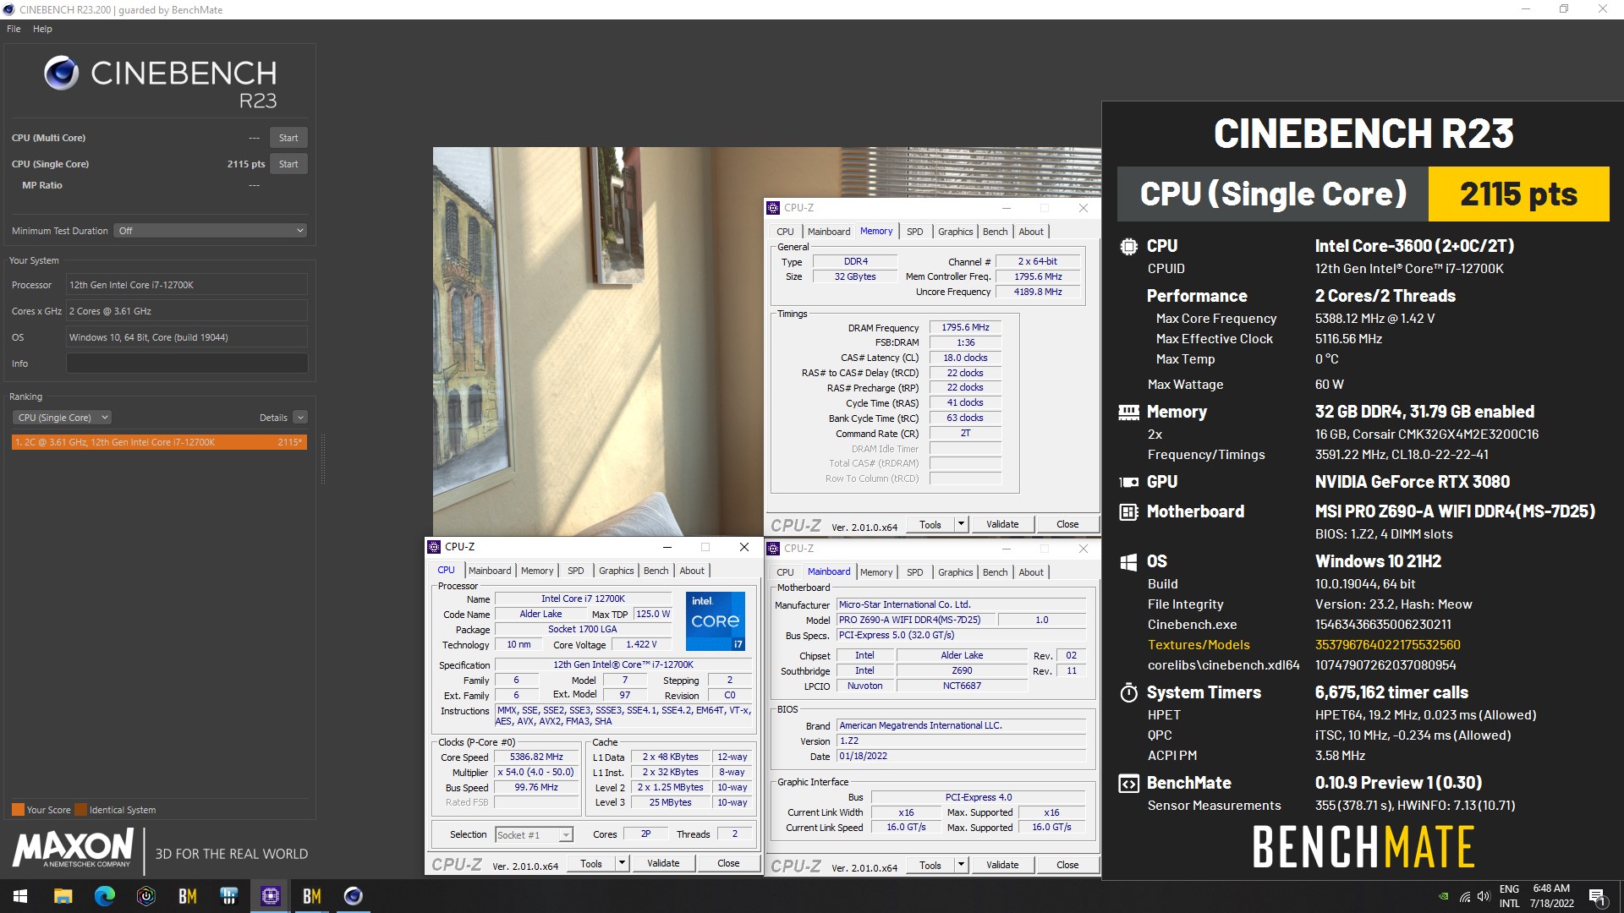Open File Explorer from the taskbar
The image size is (1624, 913).
coord(63,896)
